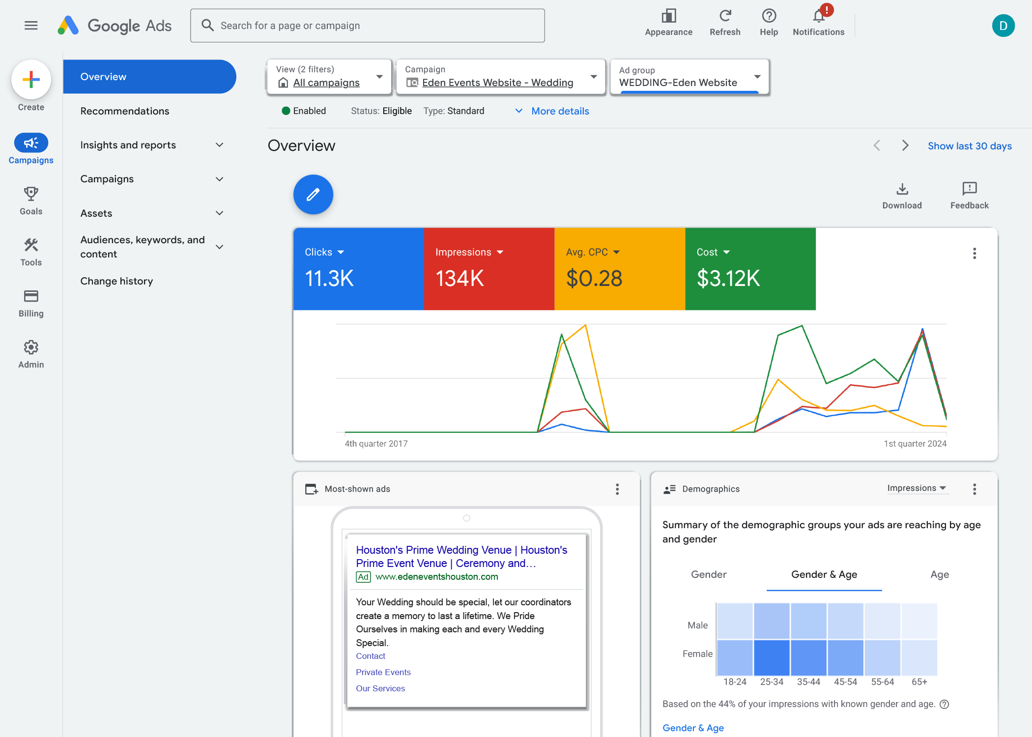
Task: Switch to the Age demographics tab
Action: point(939,574)
